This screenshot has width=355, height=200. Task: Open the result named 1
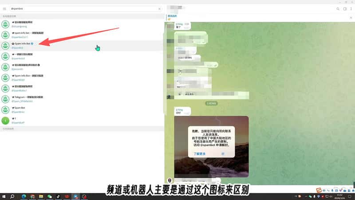(82, 120)
